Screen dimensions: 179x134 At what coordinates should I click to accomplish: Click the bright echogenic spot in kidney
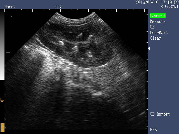point(61,43)
